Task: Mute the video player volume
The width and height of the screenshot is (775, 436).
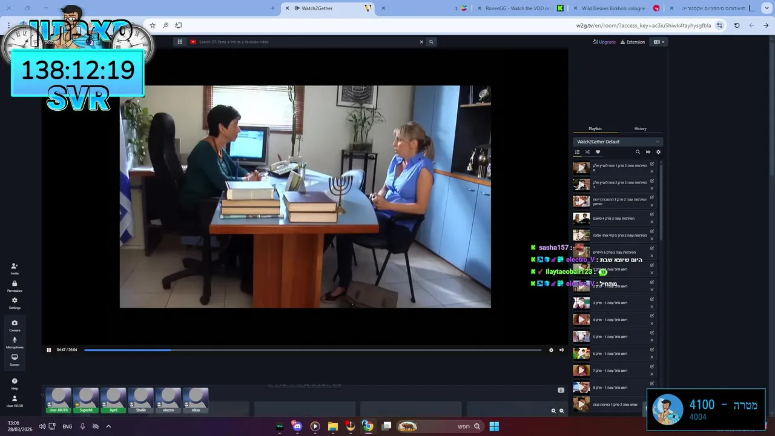Action: 561,350
